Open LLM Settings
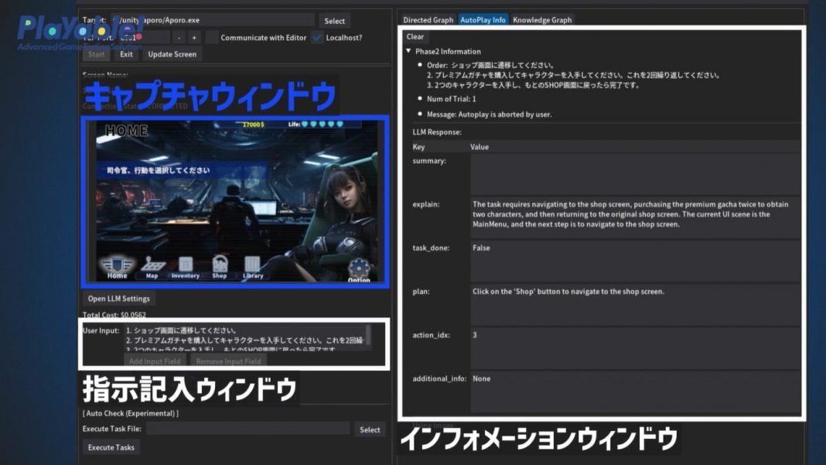826x465 pixels. (x=118, y=299)
